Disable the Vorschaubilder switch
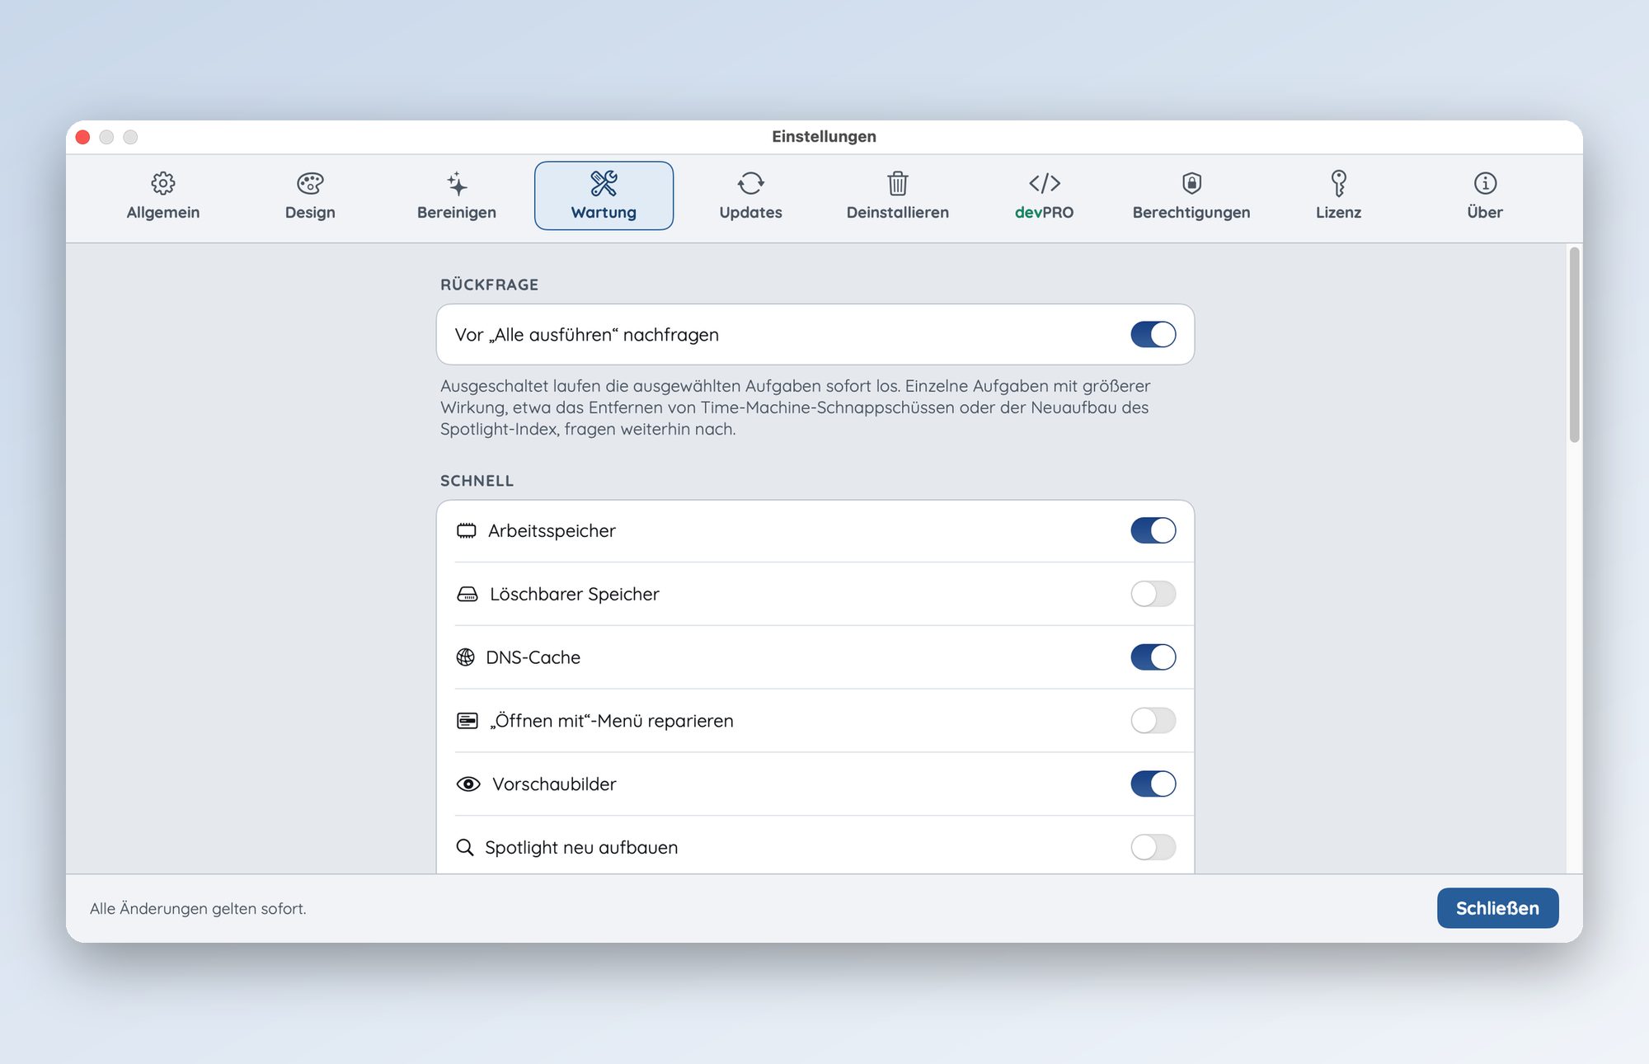Viewport: 1649px width, 1064px height. coord(1153,784)
